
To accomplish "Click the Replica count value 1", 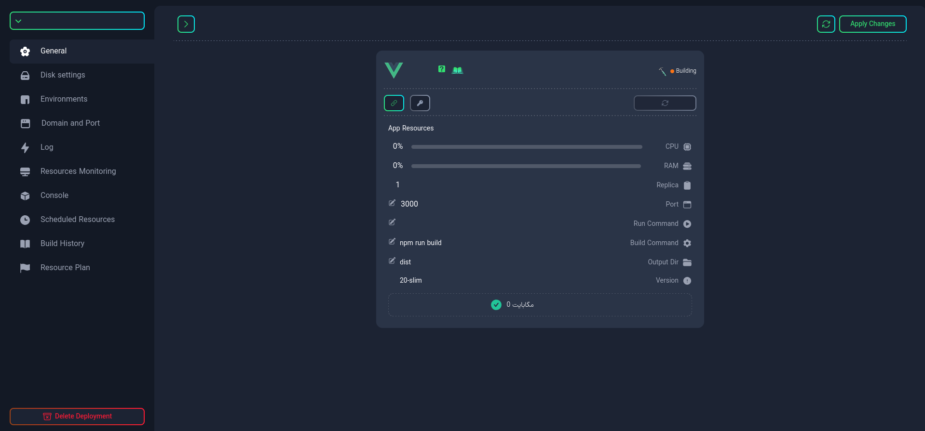I will pos(397,185).
